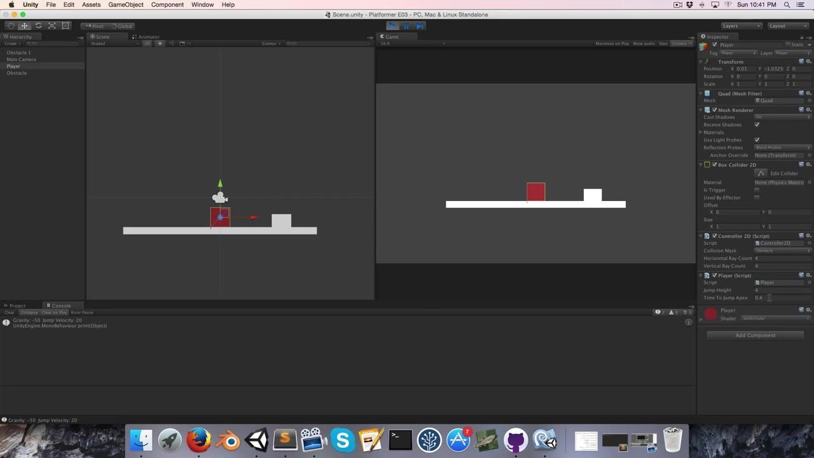Open Reflection Probes dropdown

pyautogui.click(x=783, y=148)
